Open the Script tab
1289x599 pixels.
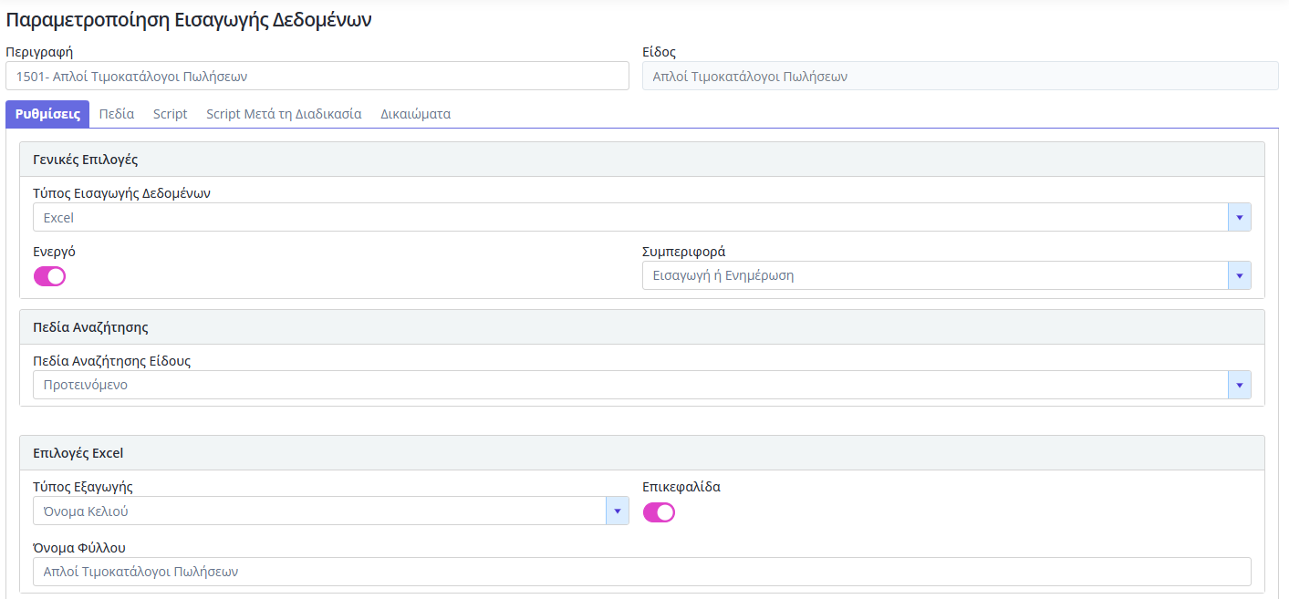(x=170, y=114)
